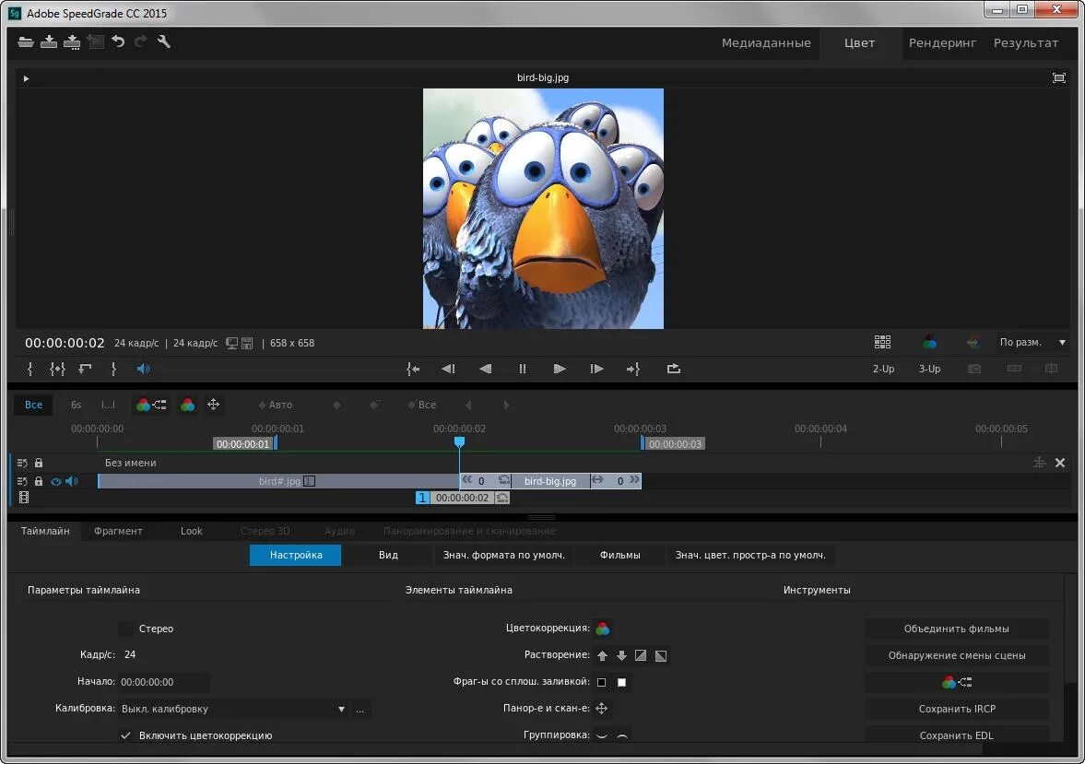Screen dimensions: 1085x764
Task: Open 'Знач. цвет. простр-а по умолч.' subtab
Action: coord(750,555)
